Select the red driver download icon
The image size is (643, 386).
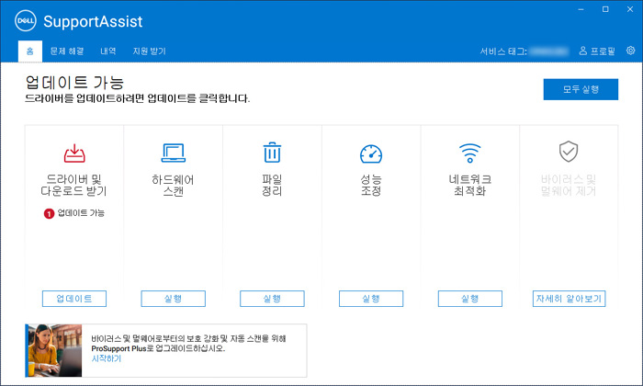pos(74,153)
